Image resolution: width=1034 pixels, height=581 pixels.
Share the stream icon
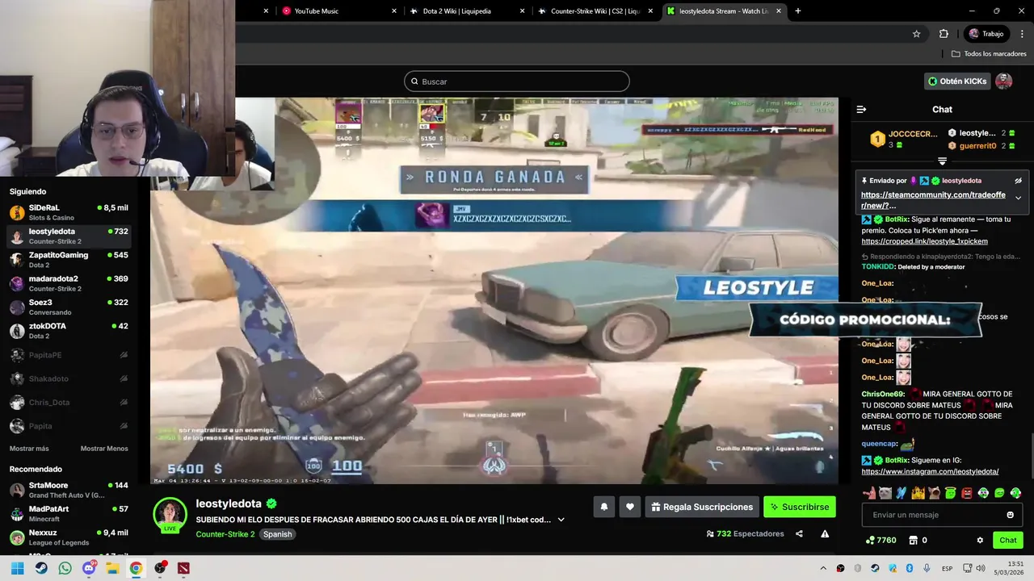[x=799, y=533]
